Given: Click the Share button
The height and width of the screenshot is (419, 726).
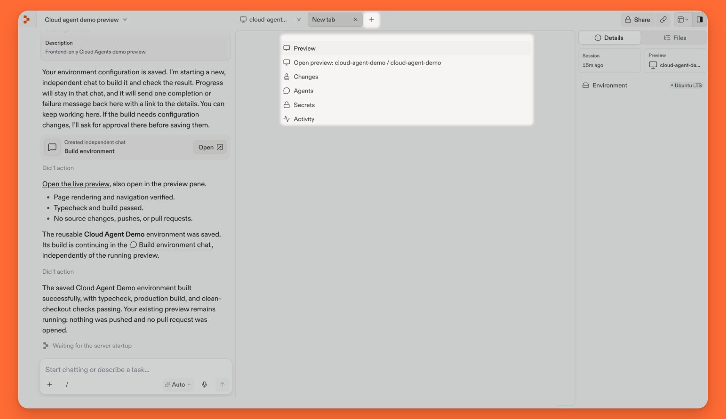Looking at the screenshot, I should tap(638, 19).
